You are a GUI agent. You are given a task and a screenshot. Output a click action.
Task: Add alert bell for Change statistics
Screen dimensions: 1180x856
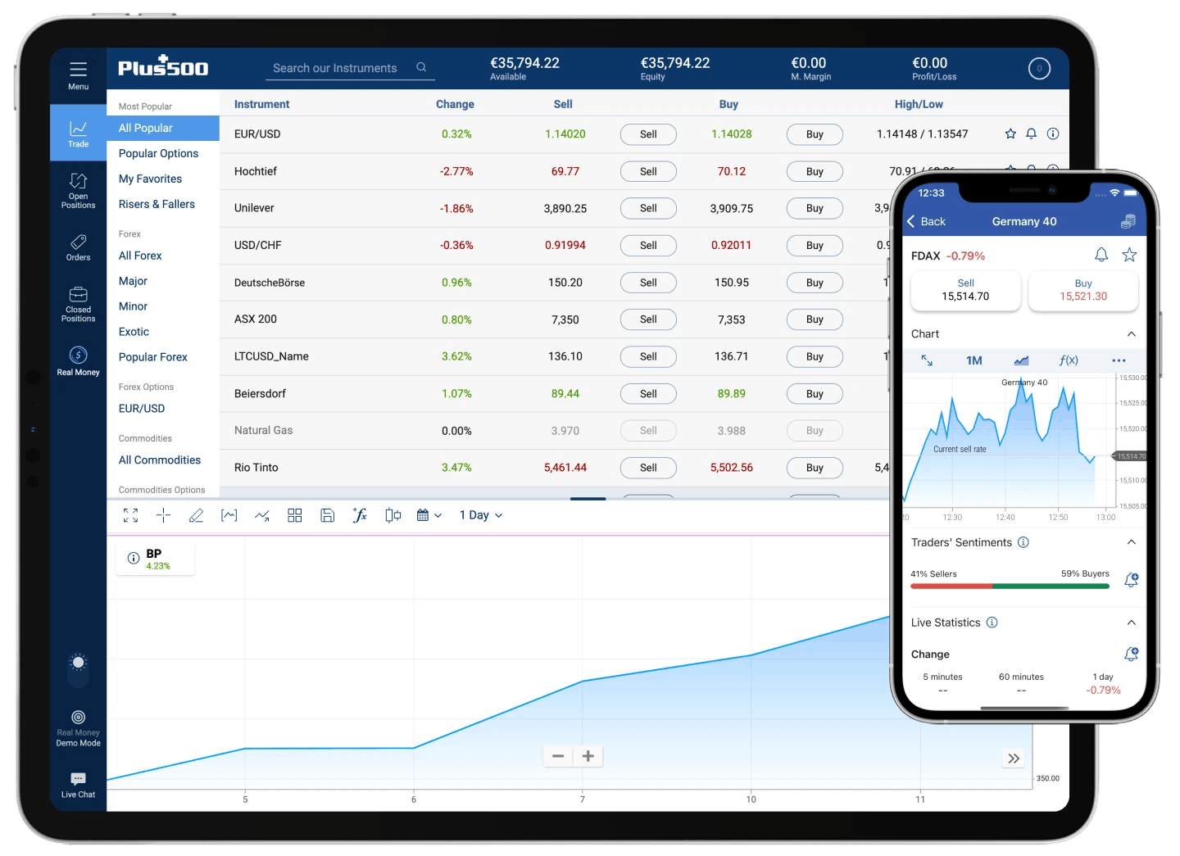(1131, 654)
